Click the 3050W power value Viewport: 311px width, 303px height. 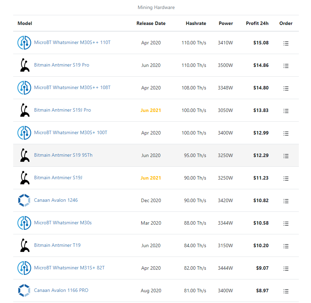[225, 110]
